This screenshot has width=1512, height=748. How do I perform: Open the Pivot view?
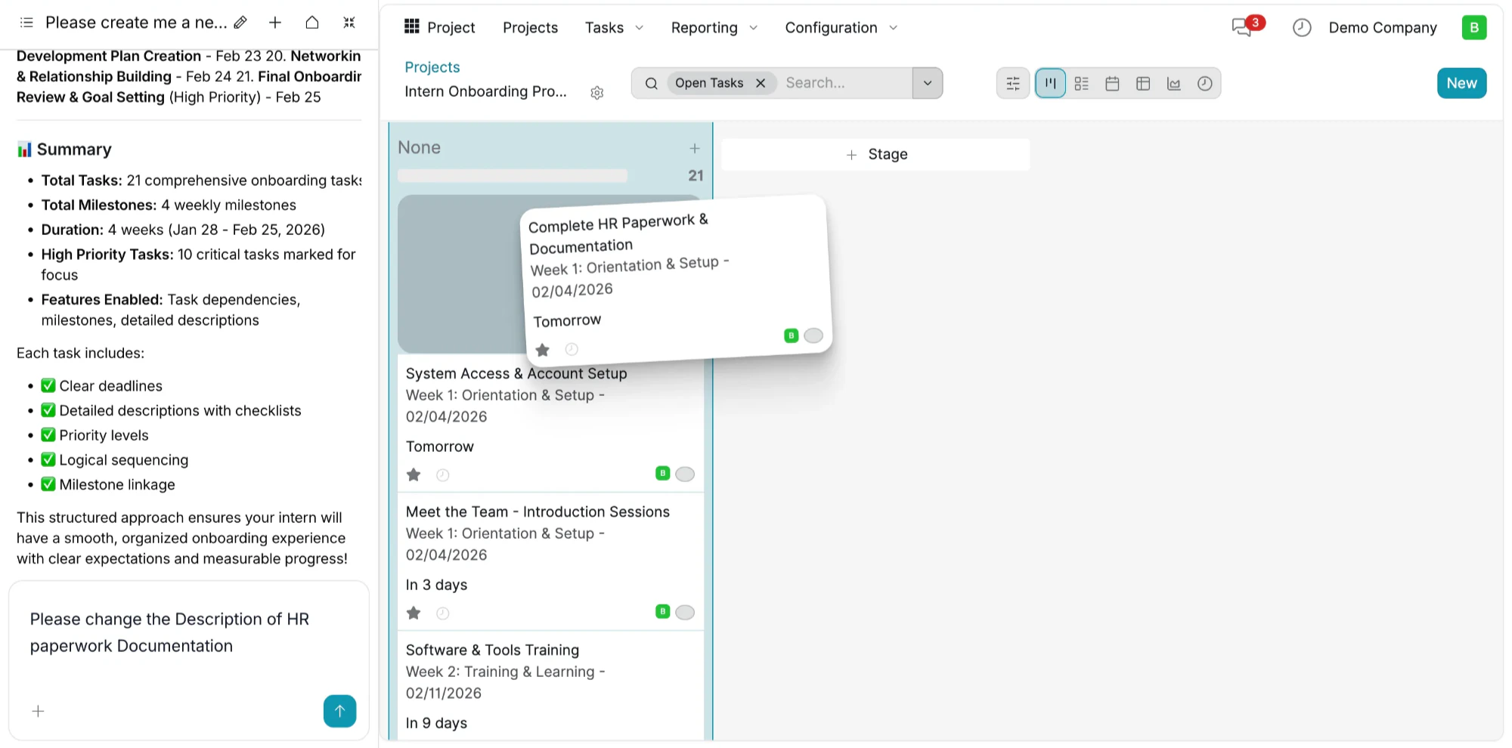1142,83
